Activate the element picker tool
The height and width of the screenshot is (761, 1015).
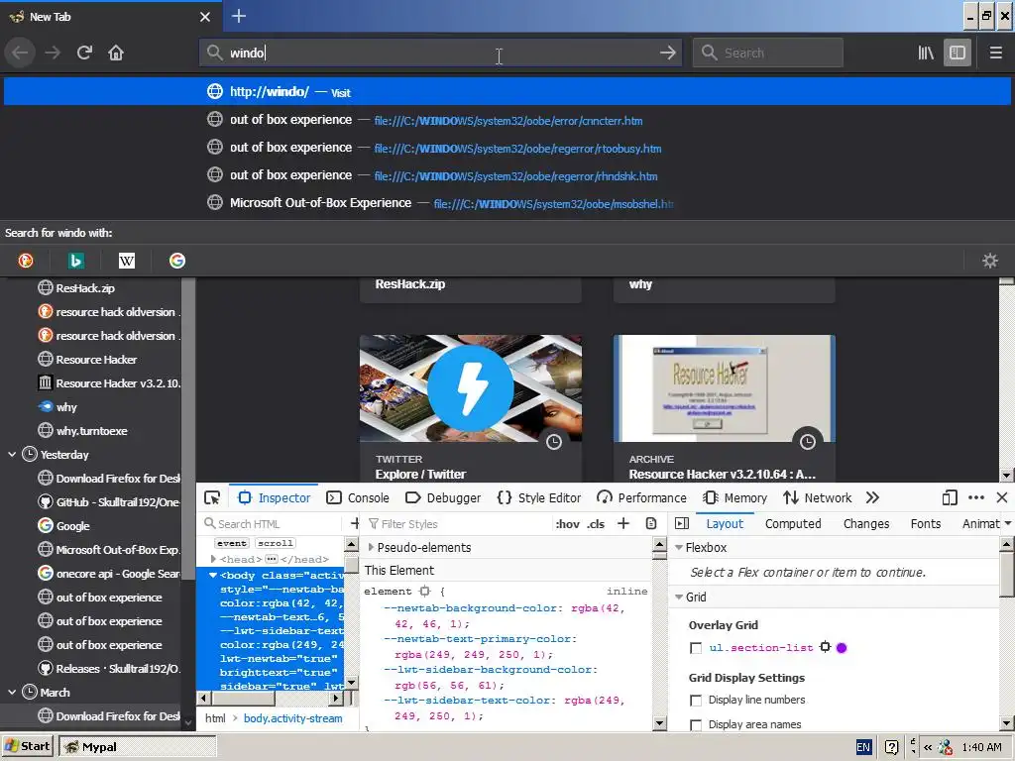coord(212,497)
